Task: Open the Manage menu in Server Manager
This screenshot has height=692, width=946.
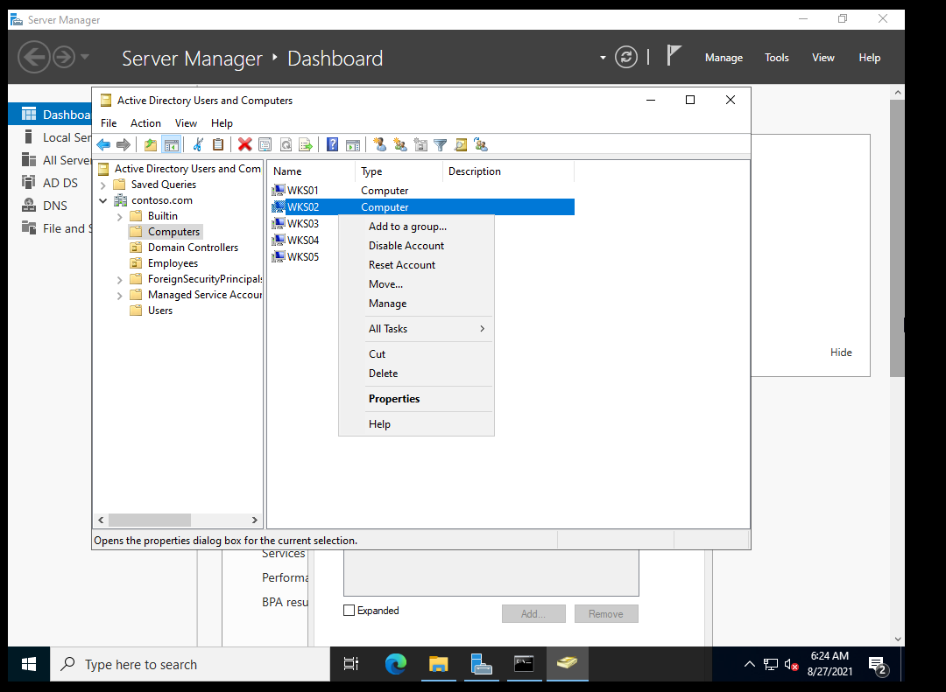Action: tap(724, 58)
